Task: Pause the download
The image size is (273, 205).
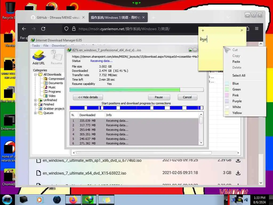Action: tap(159, 97)
